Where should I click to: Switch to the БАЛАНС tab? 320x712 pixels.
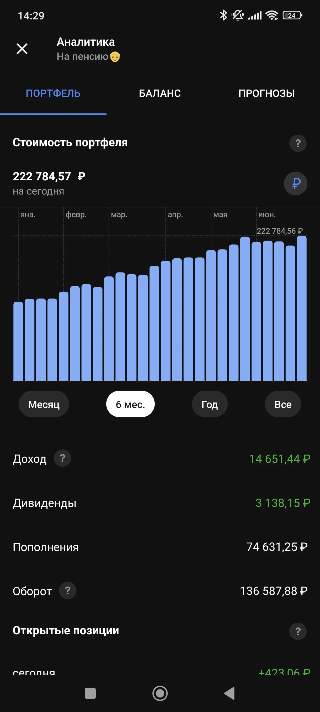(160, 93)
